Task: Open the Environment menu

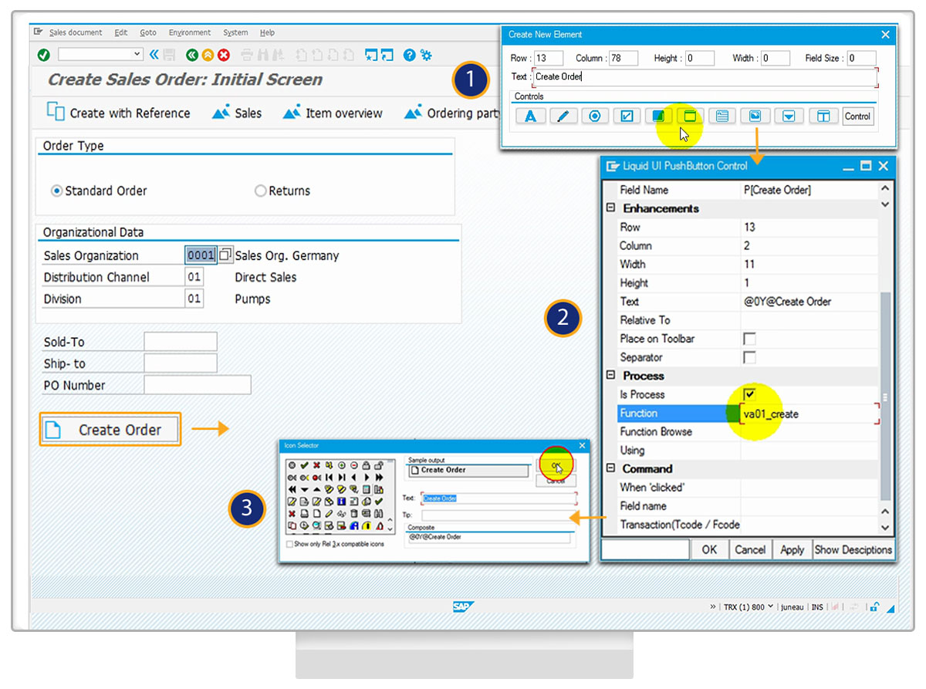Action: tap(189, 32)
